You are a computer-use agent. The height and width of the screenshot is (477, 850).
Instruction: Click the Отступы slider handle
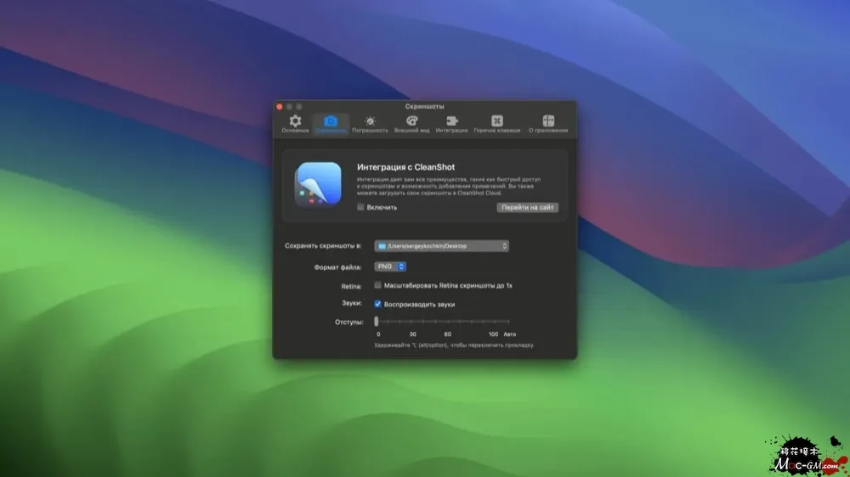377,321
